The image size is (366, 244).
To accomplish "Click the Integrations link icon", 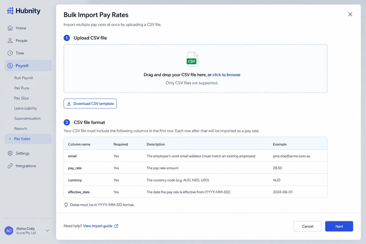I will coord(10,166).
